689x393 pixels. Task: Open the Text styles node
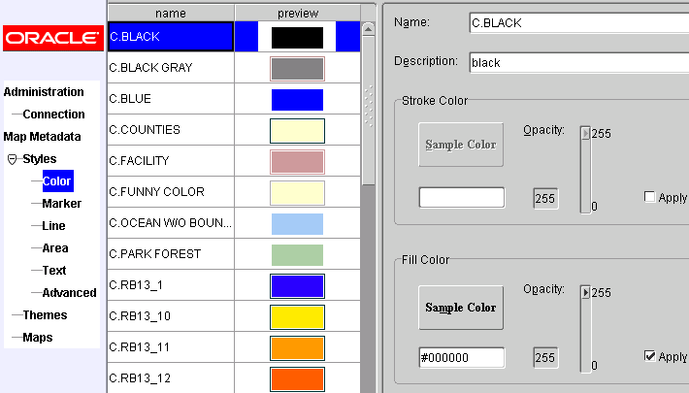tap(54, 271)
